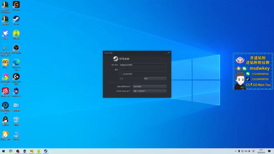Open the League of Legends WeGame edition desktop shortcut

click(x=5, y=7)
